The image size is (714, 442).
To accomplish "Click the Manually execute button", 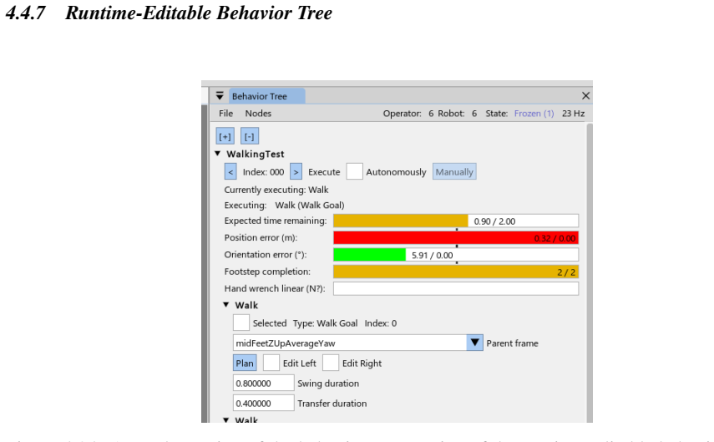I will point(454,172).
